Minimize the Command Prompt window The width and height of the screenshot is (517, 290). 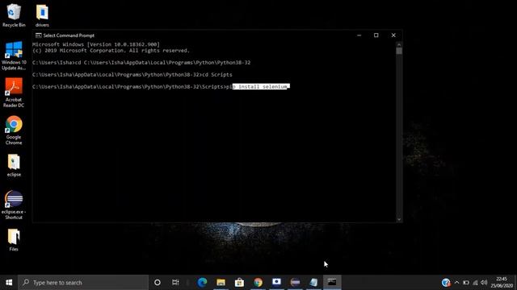tap(359, 35)
